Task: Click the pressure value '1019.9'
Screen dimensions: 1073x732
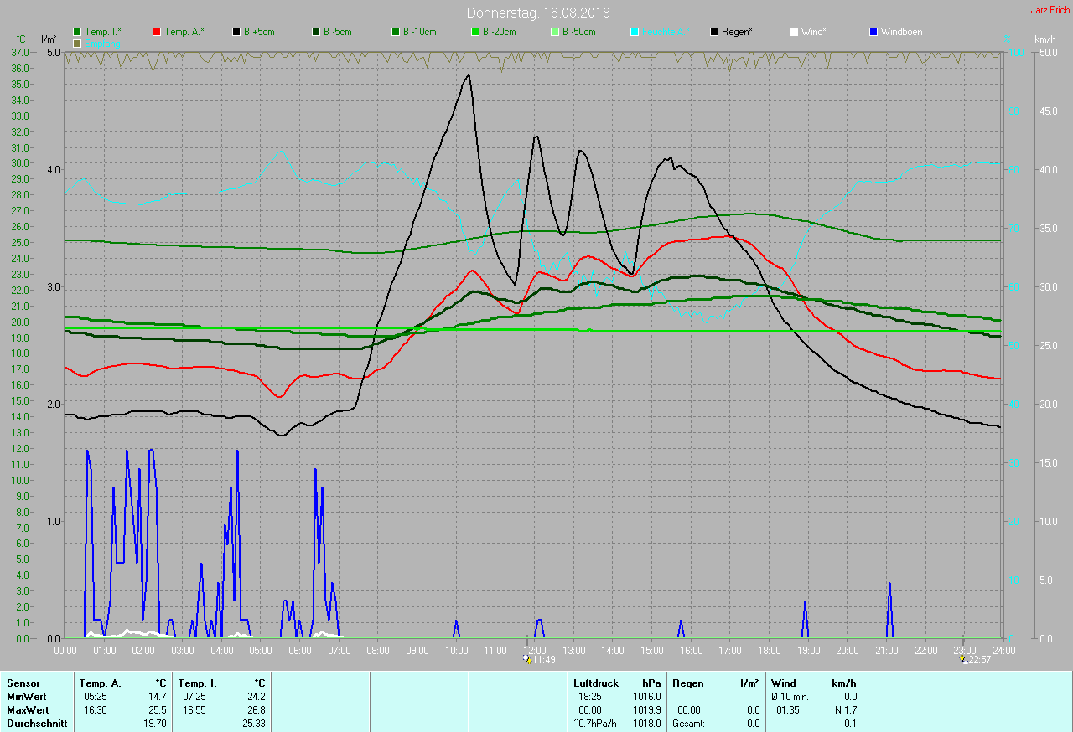Action: tap(646, 710)
